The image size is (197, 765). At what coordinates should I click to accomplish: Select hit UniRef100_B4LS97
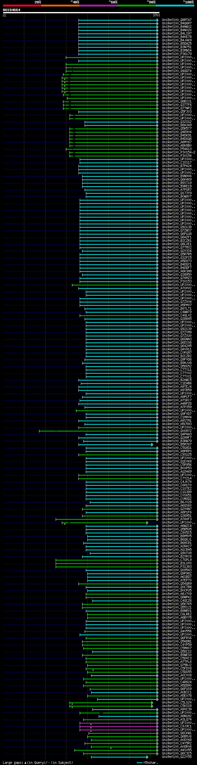coord(177,34)
